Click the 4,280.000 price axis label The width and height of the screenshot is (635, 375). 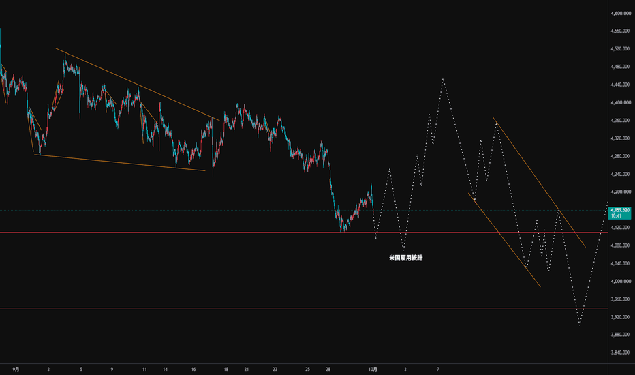click(x=620, y=156)
